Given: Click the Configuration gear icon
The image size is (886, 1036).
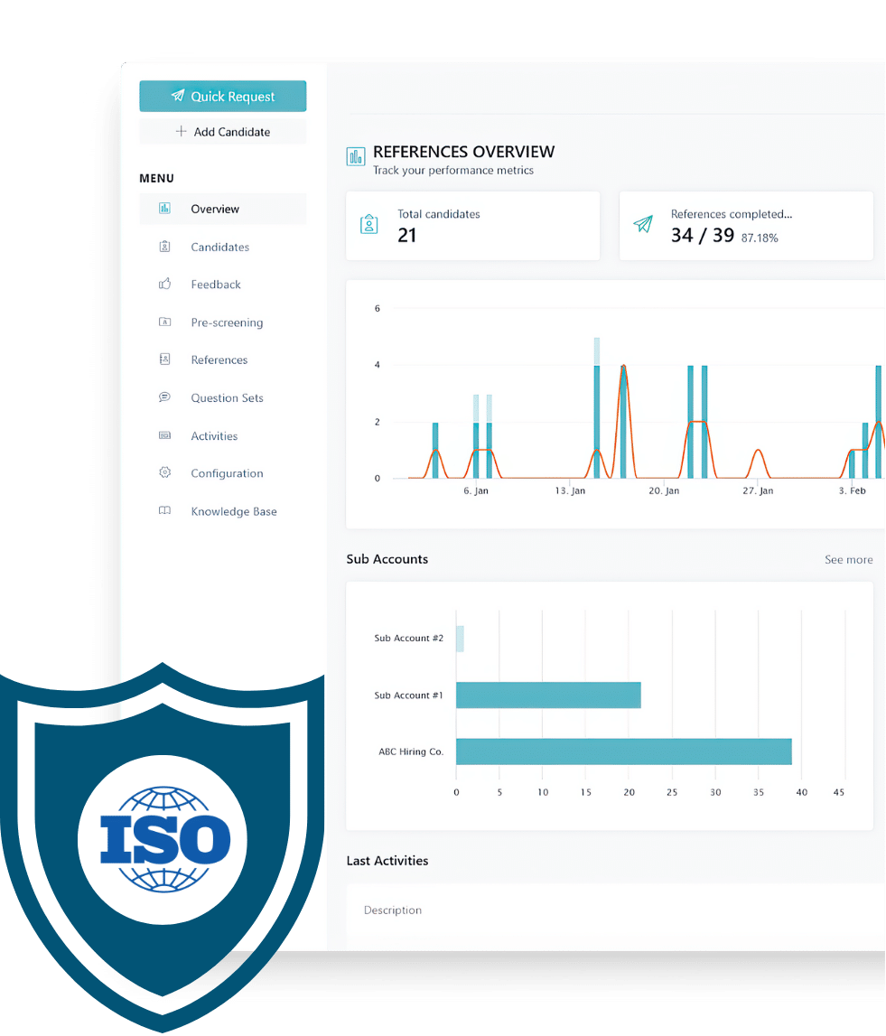Looking at the screenshot, I should [x=164, y=473].
